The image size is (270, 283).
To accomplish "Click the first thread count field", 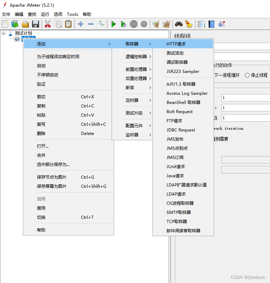I will 245,98.
